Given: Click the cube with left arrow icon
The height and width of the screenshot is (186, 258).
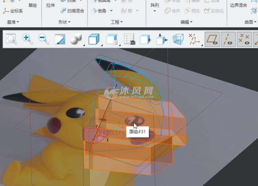Looking at the screenshot, I should pyautogui.click(x=146, y=40).
